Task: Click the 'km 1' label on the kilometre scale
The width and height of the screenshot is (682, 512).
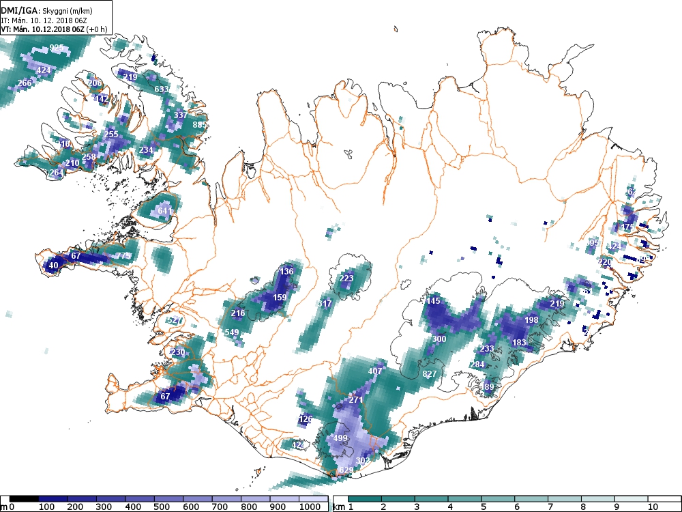Action: [x=343, y=507]
